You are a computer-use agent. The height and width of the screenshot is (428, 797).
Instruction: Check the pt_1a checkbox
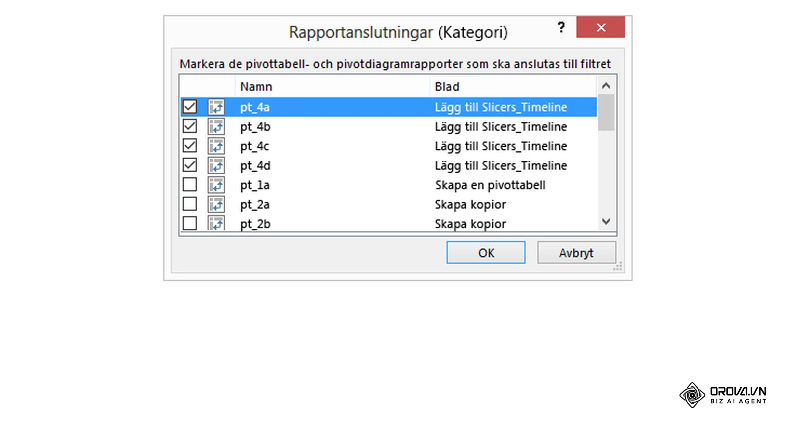tap(190, 184)
